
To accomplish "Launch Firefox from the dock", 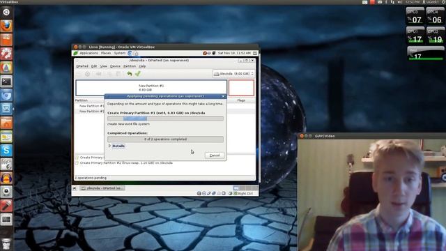I will point(6,26).
